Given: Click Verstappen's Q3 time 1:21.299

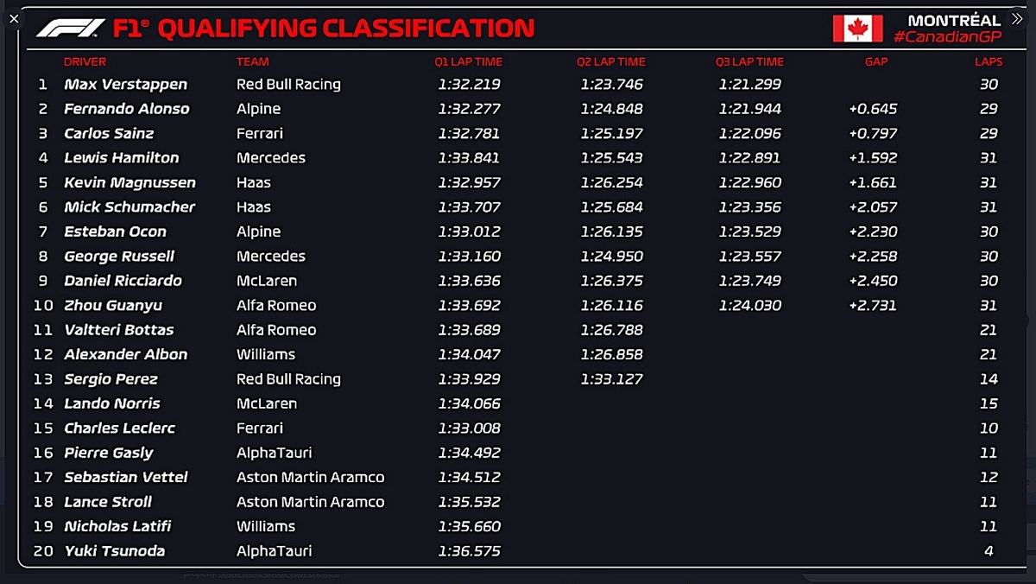Looking at the screenshot, I should click(x=749, y=85).
